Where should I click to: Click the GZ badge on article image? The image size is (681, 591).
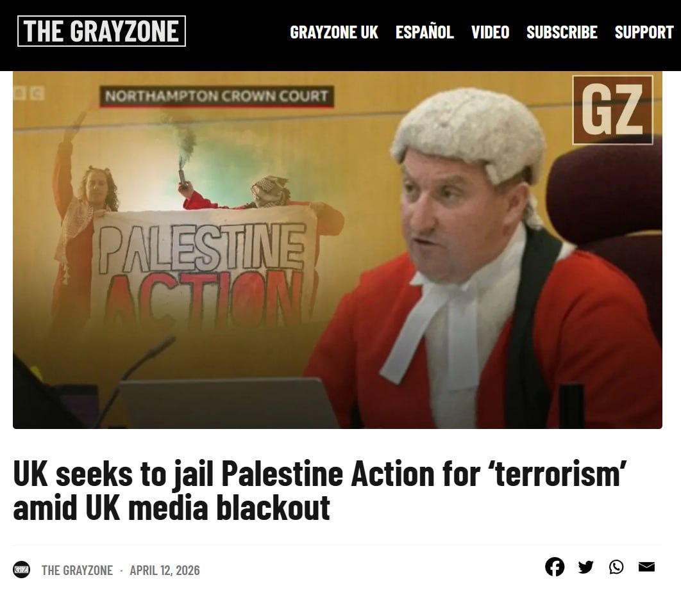point(612,109)
